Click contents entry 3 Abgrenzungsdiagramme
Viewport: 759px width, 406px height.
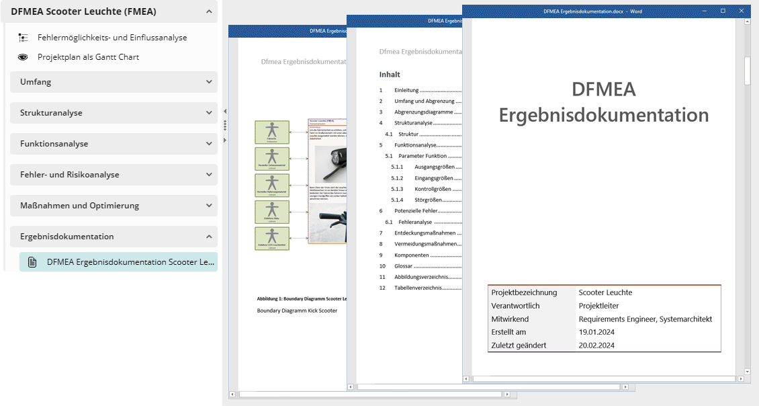pos(420,112)
